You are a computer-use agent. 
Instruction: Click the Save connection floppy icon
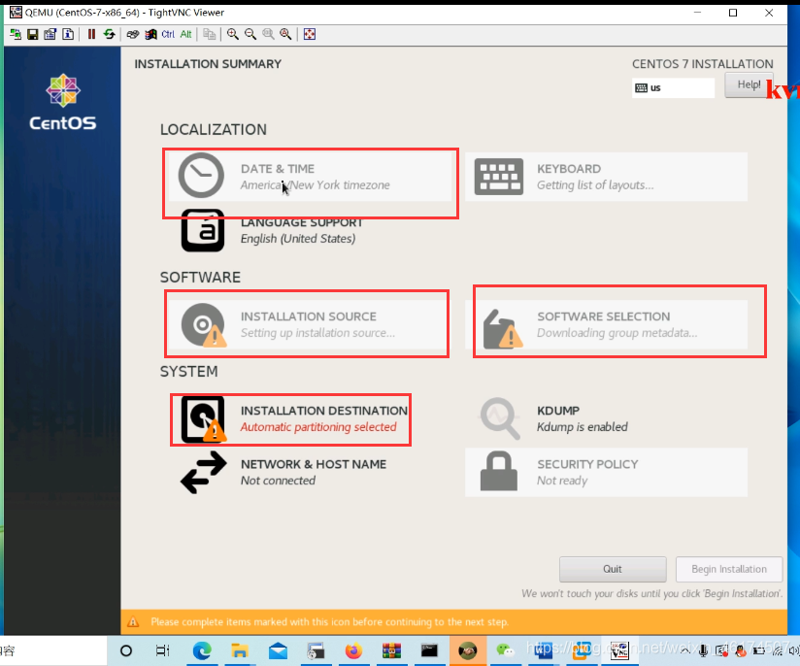[x=33, y=34]
